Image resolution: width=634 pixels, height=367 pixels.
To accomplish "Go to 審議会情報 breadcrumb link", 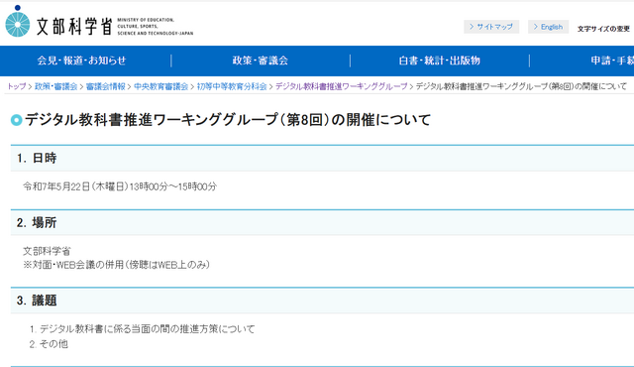I will click(106, 86).
